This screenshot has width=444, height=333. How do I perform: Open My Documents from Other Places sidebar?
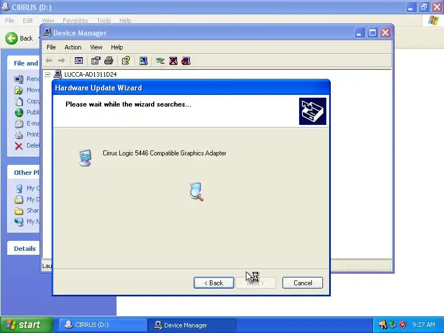[27, 199]
